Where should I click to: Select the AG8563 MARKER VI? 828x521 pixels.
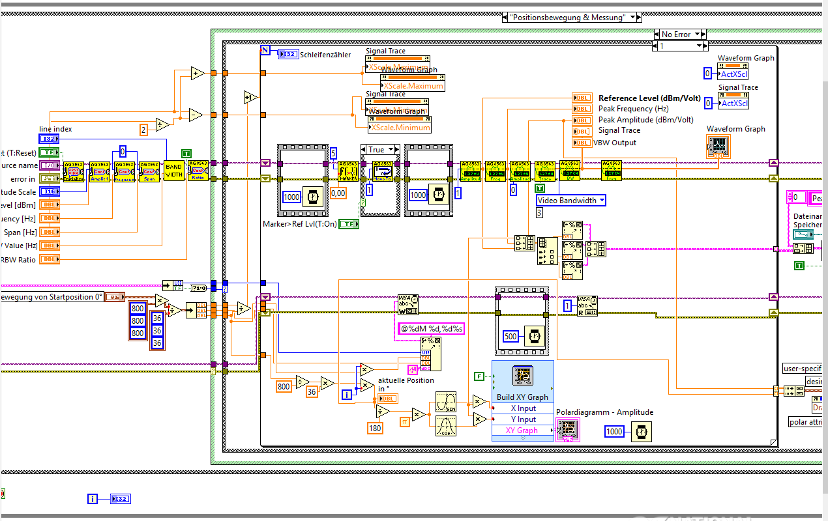point(348,171)
